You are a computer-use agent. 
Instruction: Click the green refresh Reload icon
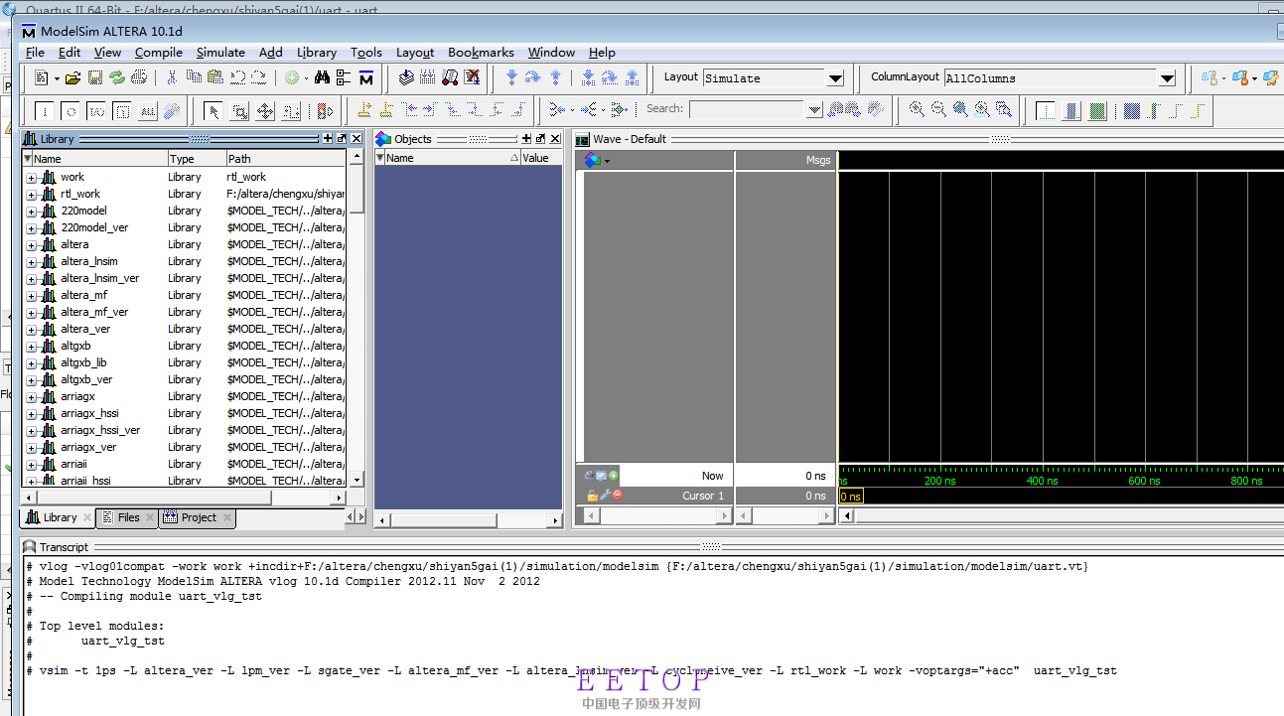click(117, 77)
